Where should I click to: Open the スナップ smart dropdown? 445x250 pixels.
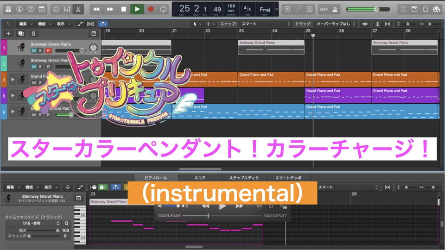pyautogui.click(x=265, y=24)
